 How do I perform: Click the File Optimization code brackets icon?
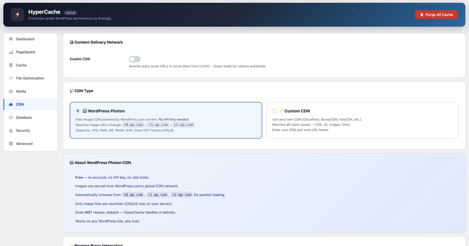[11, 78]
